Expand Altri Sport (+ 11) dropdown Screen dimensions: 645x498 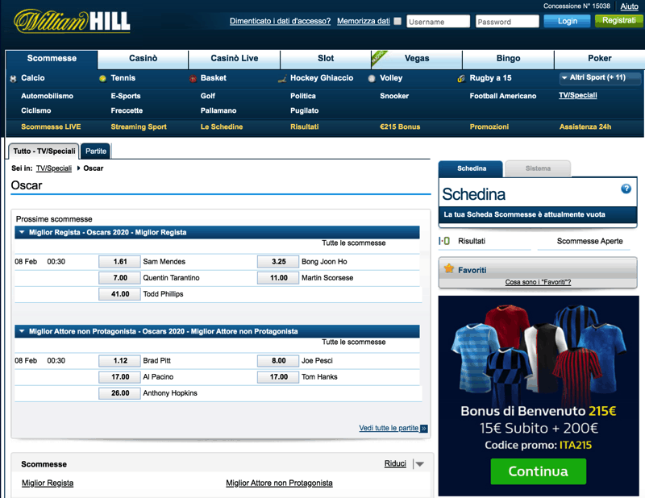coord(599,77)
